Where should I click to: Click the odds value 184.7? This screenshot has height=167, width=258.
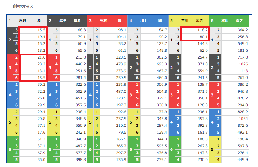(x=162, y=30)
